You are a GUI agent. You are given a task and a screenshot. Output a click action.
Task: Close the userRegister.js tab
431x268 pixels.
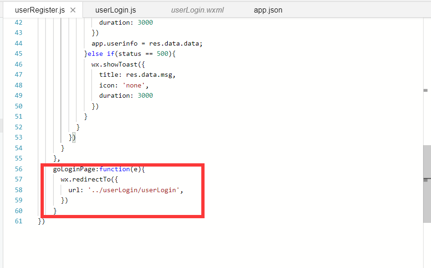point(73,10)
